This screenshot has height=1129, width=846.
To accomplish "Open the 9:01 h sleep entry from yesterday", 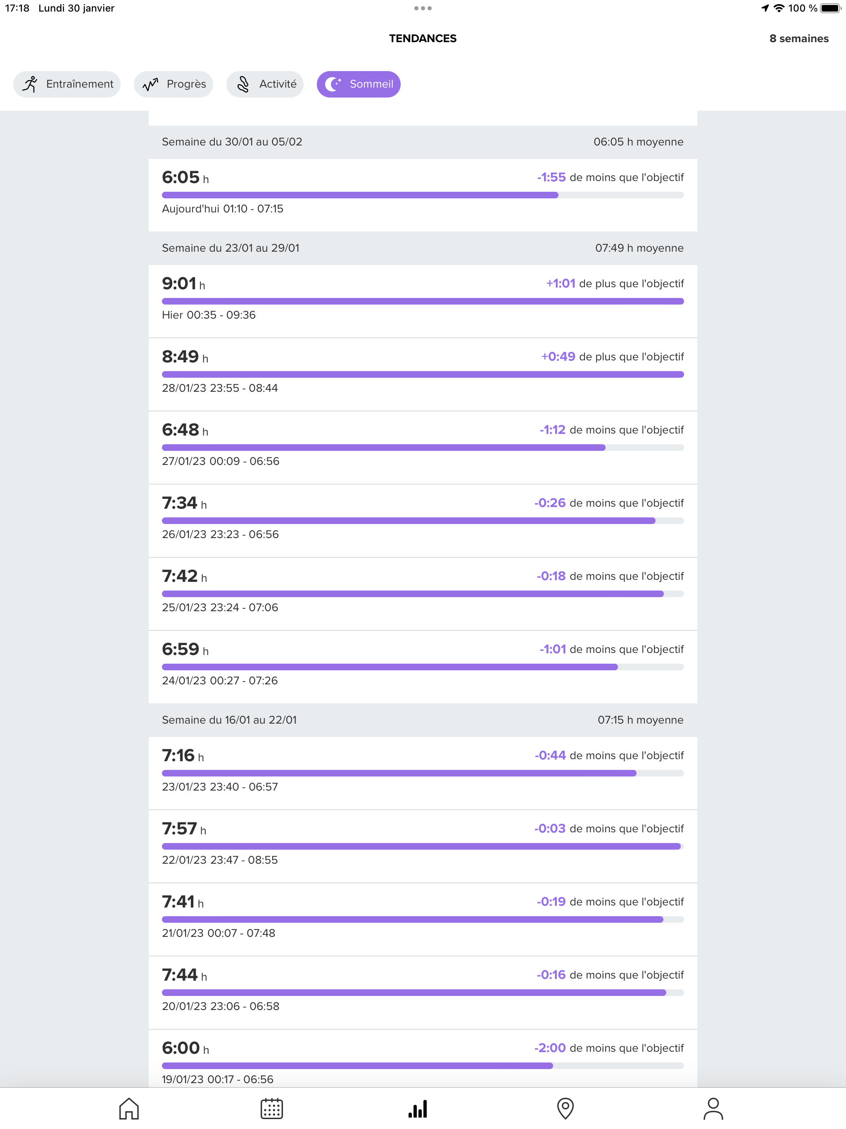I will click(423, 300).
